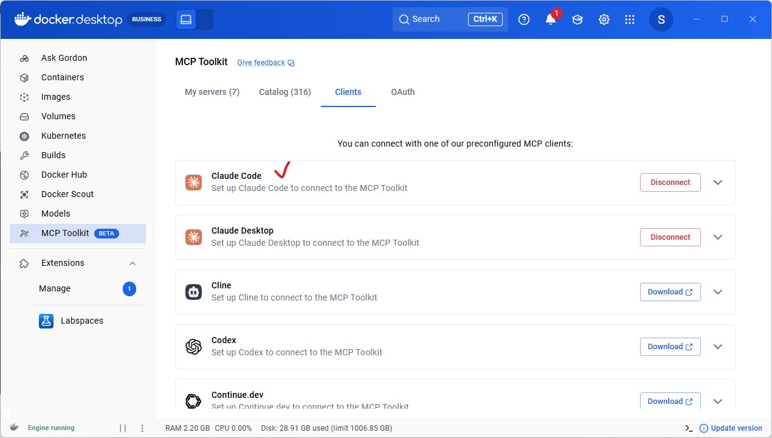Open the Builds view
The height and width of the screenshot is (438, 772).
(53, 155)
